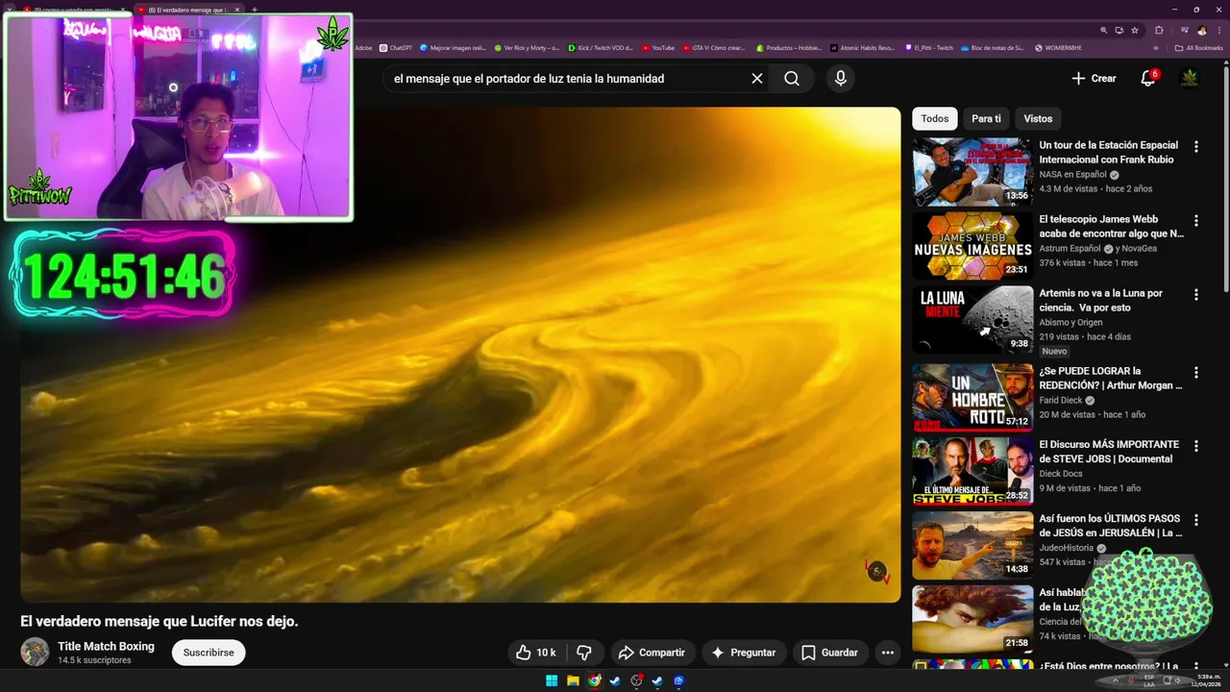Open options menu for Artemis video
Screen dimensions: 1230x692
click(1196, 295)
